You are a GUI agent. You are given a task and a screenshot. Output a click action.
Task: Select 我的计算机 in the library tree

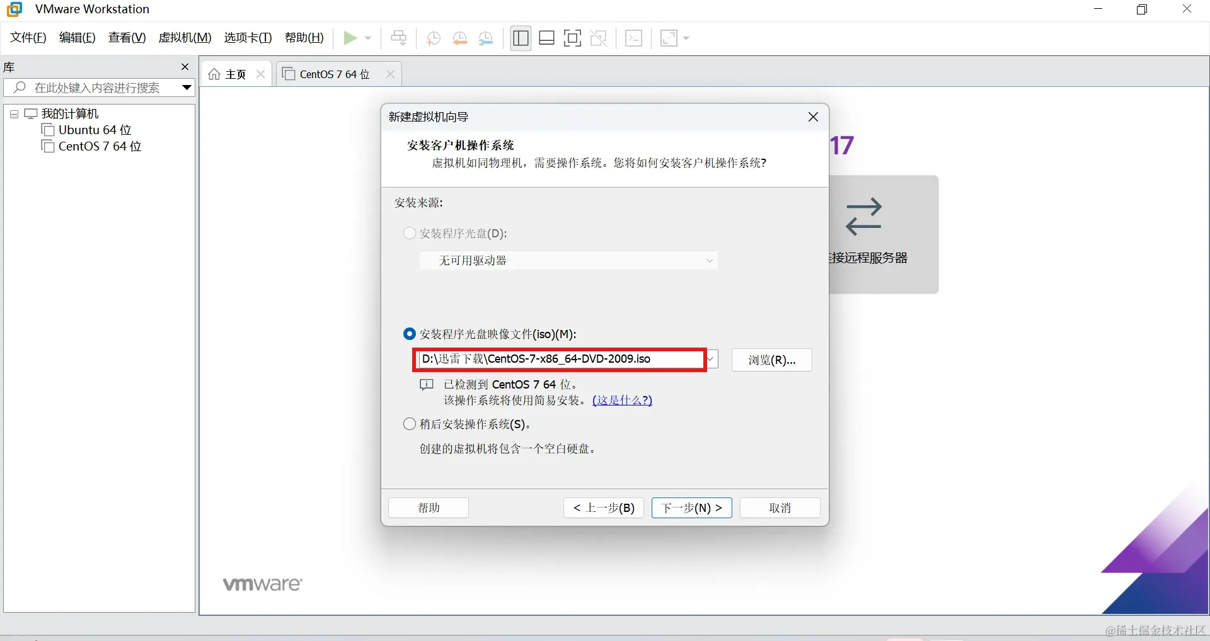pyautogui.click(x=70, y=114)
